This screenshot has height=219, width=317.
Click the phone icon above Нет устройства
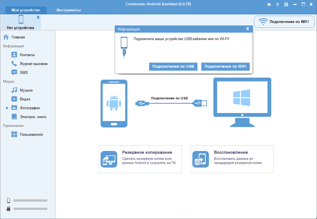(21, 19)
